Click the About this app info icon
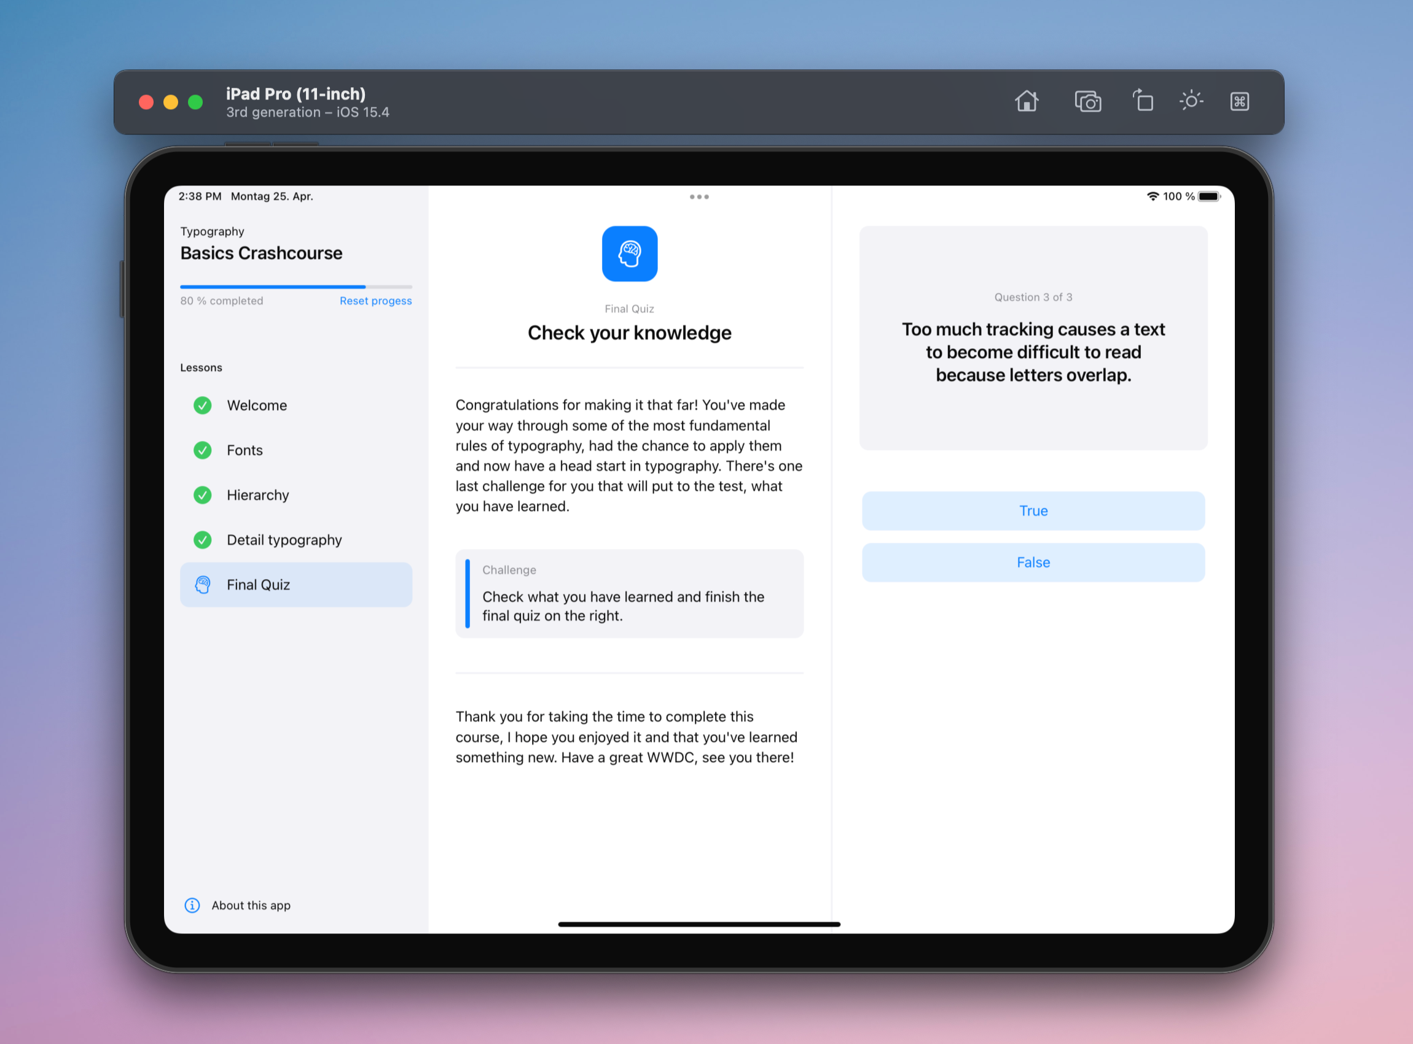The image size is (1413, 1044). (203, 906)
